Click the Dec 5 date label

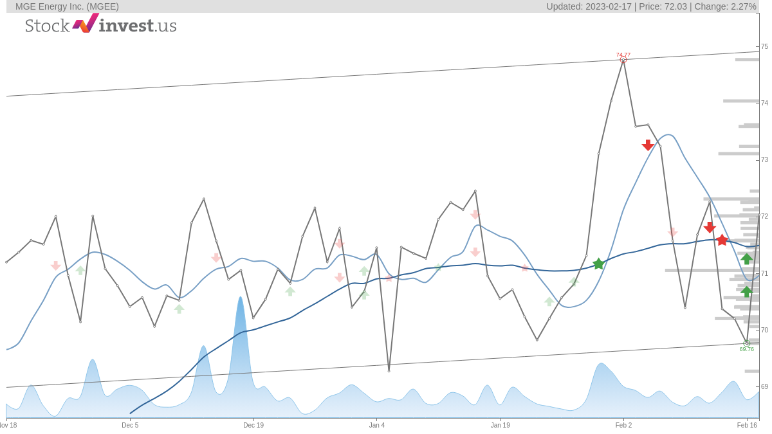click(x=130, y=425)
